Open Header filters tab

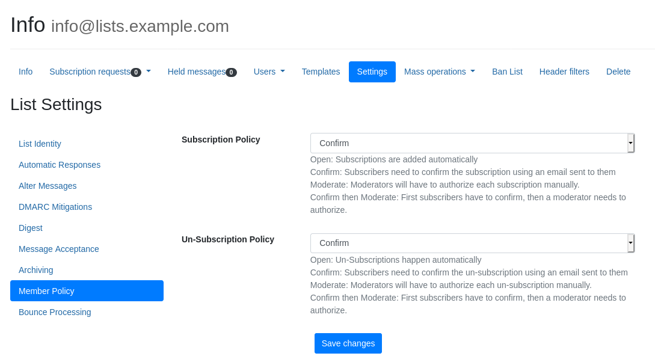(x=564, y=72)
